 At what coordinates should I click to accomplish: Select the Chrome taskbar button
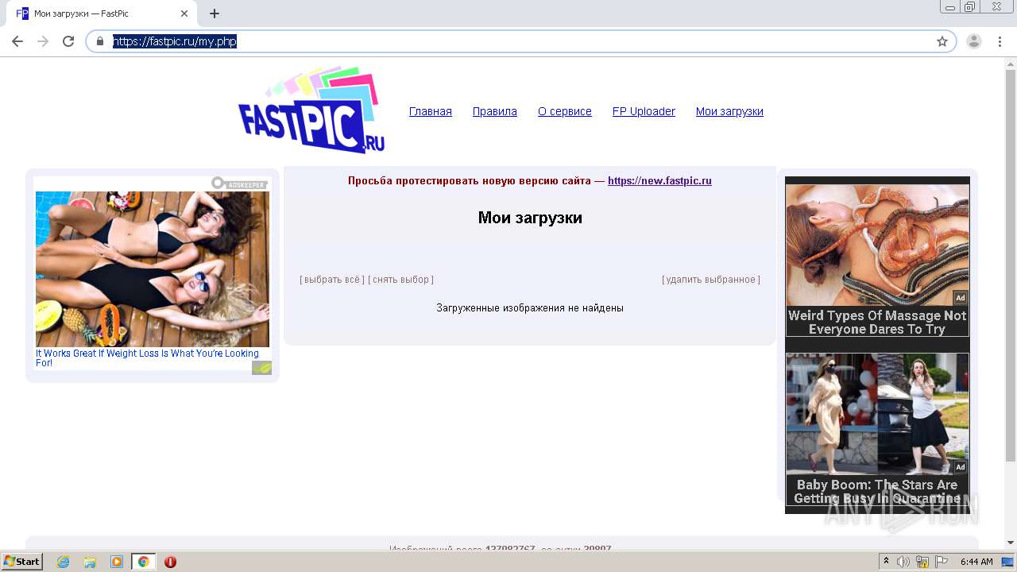pyautogui.click(x=144, y=562)
